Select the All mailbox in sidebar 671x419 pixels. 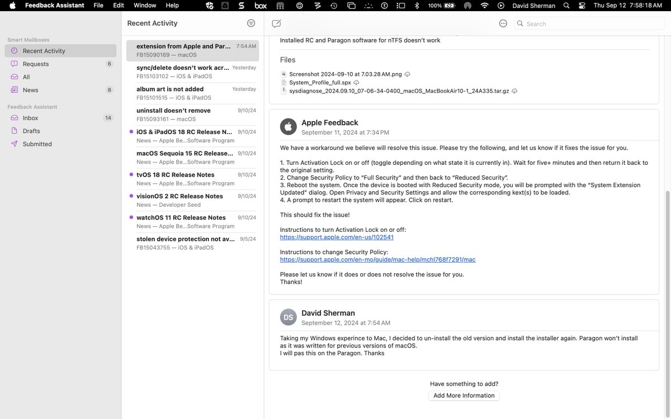pyautogui.click(x=60, y=77)
